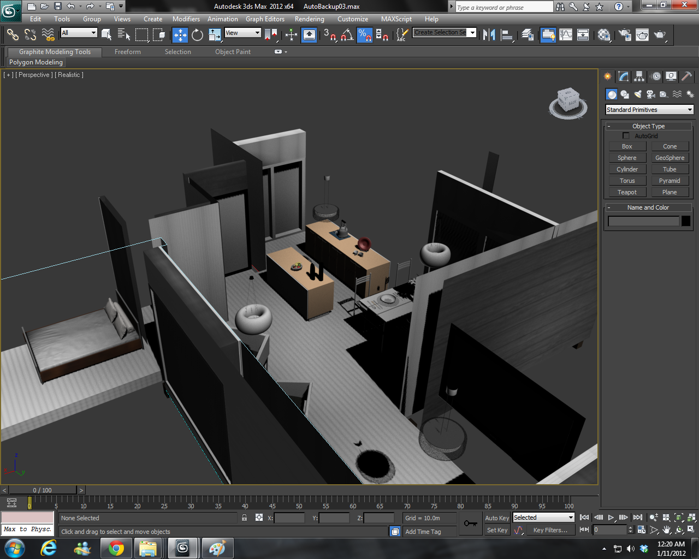The image size is (699, 559).
Task: Click the Teapot primitive button
Action: pos(627,192)
